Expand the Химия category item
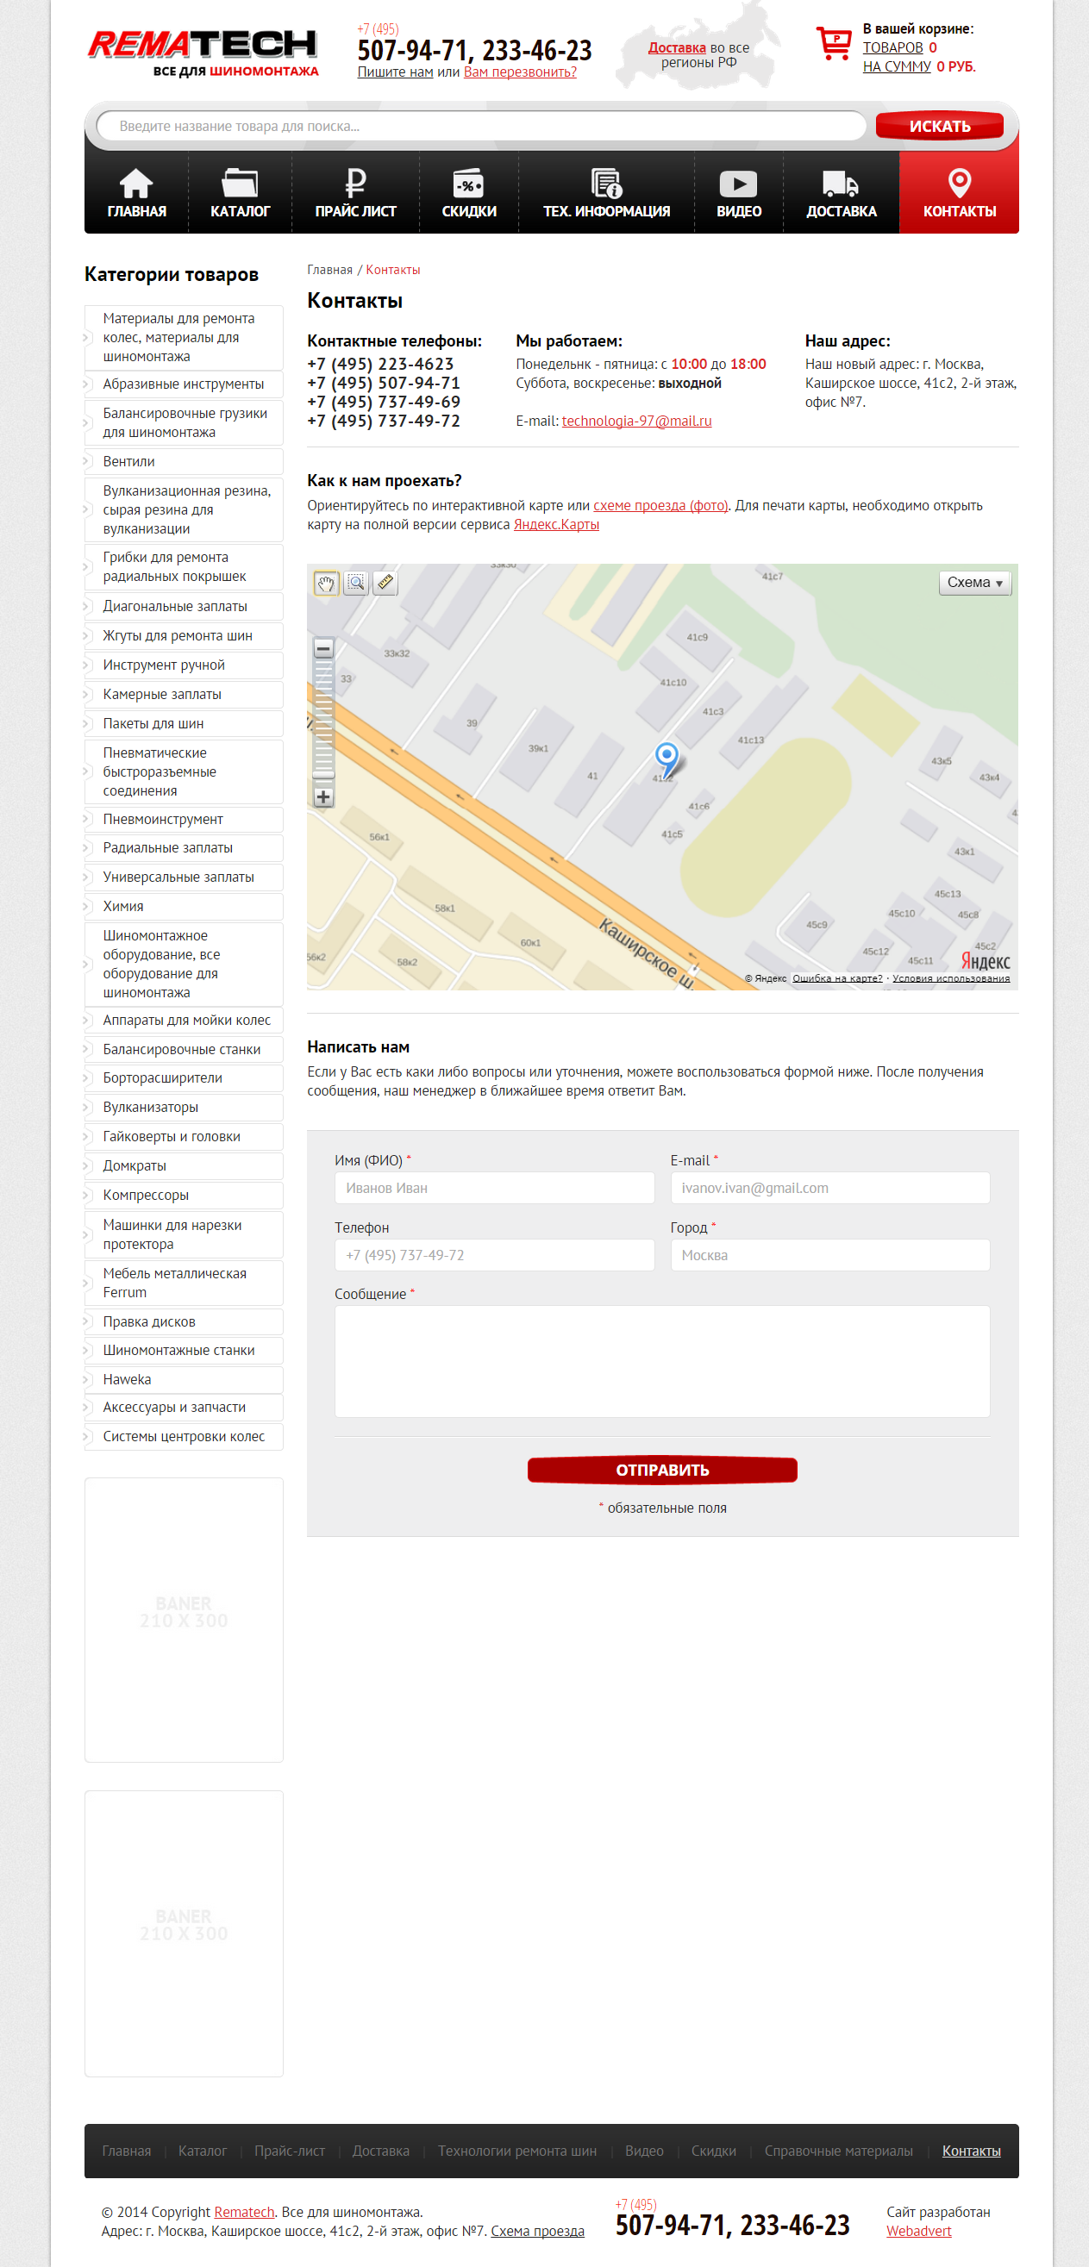1089x2267 pixels. 123,906
